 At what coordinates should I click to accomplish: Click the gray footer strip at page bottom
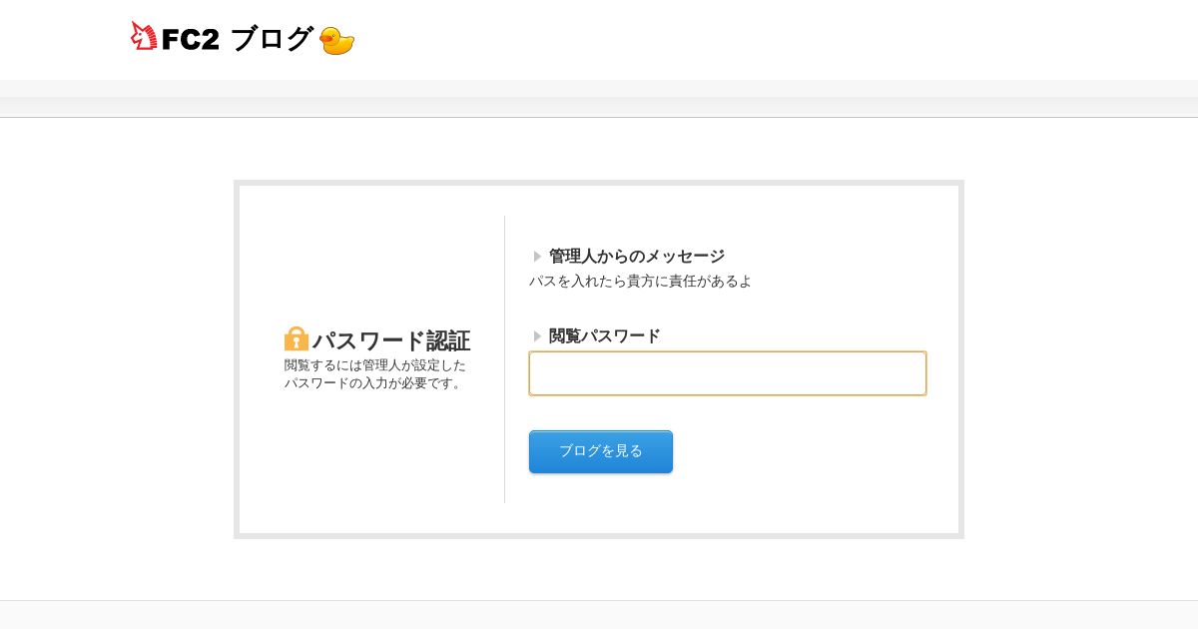(599, 615)
